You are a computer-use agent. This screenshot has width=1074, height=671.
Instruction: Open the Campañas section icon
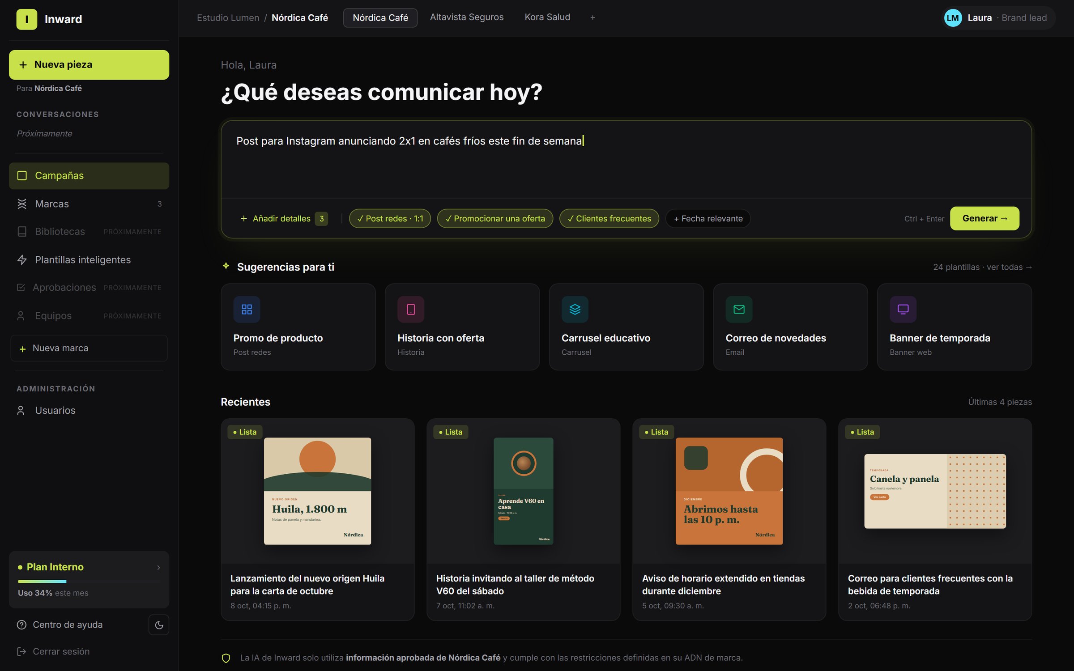(22, 175)
